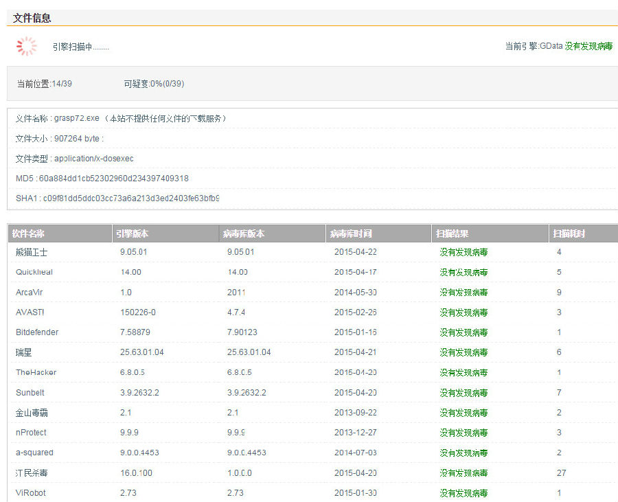Click engine version 16.0.100 for 江民杀毒
Image resolution: width=618 pixels, height=502 pixels.
137,473
